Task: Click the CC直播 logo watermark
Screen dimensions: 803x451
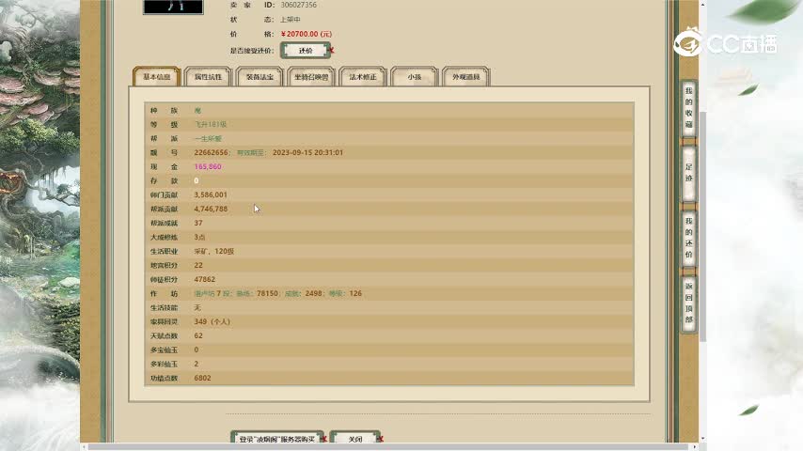Action: [723, 43]
